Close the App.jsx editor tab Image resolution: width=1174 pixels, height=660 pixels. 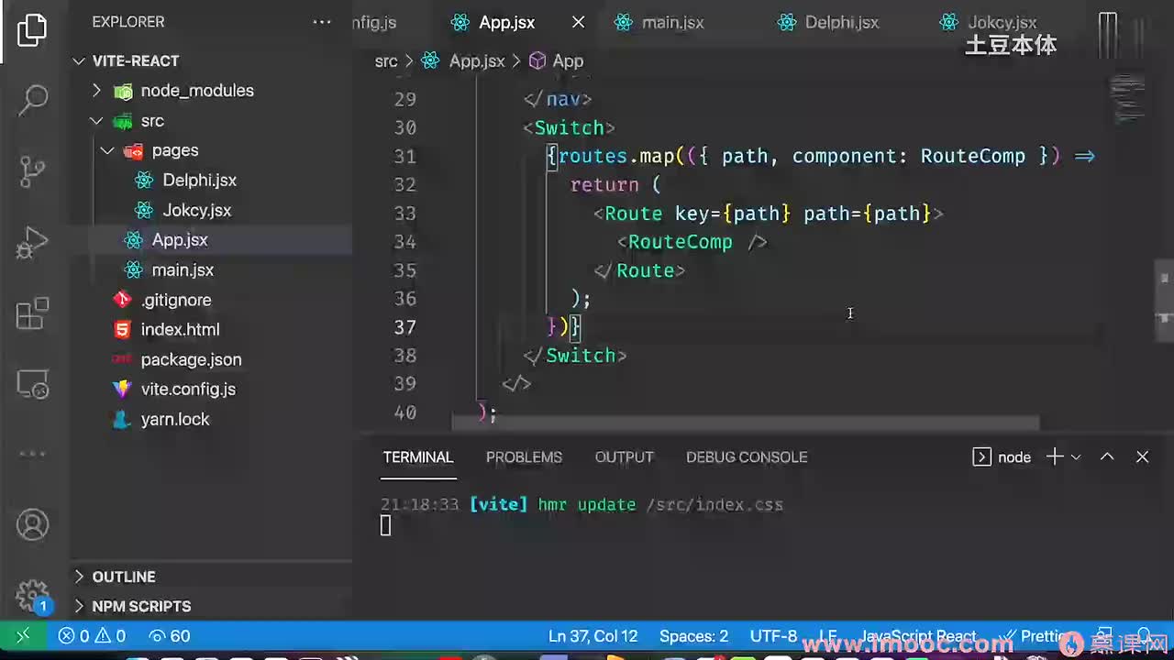pos(578,22)
